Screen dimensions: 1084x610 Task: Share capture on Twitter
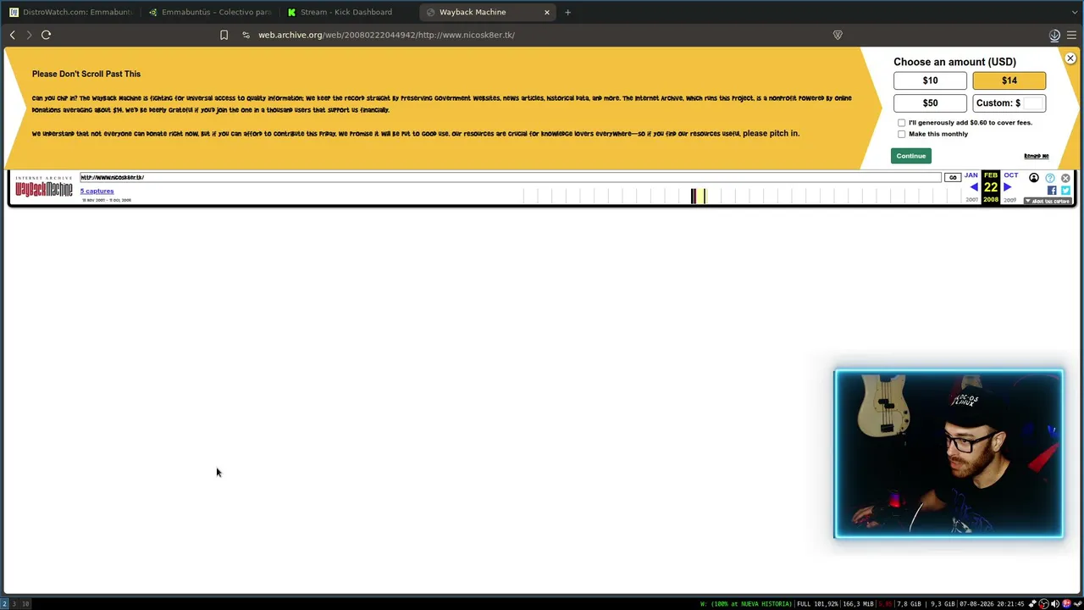point(1065,191)
